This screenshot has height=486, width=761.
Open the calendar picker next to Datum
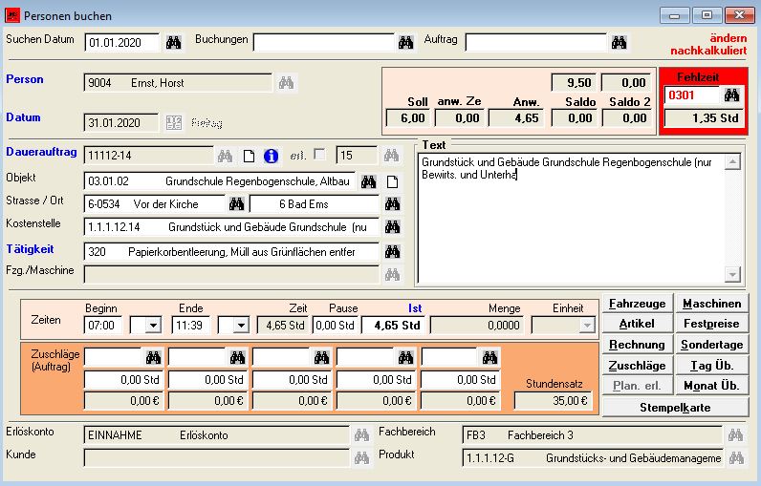174,122
